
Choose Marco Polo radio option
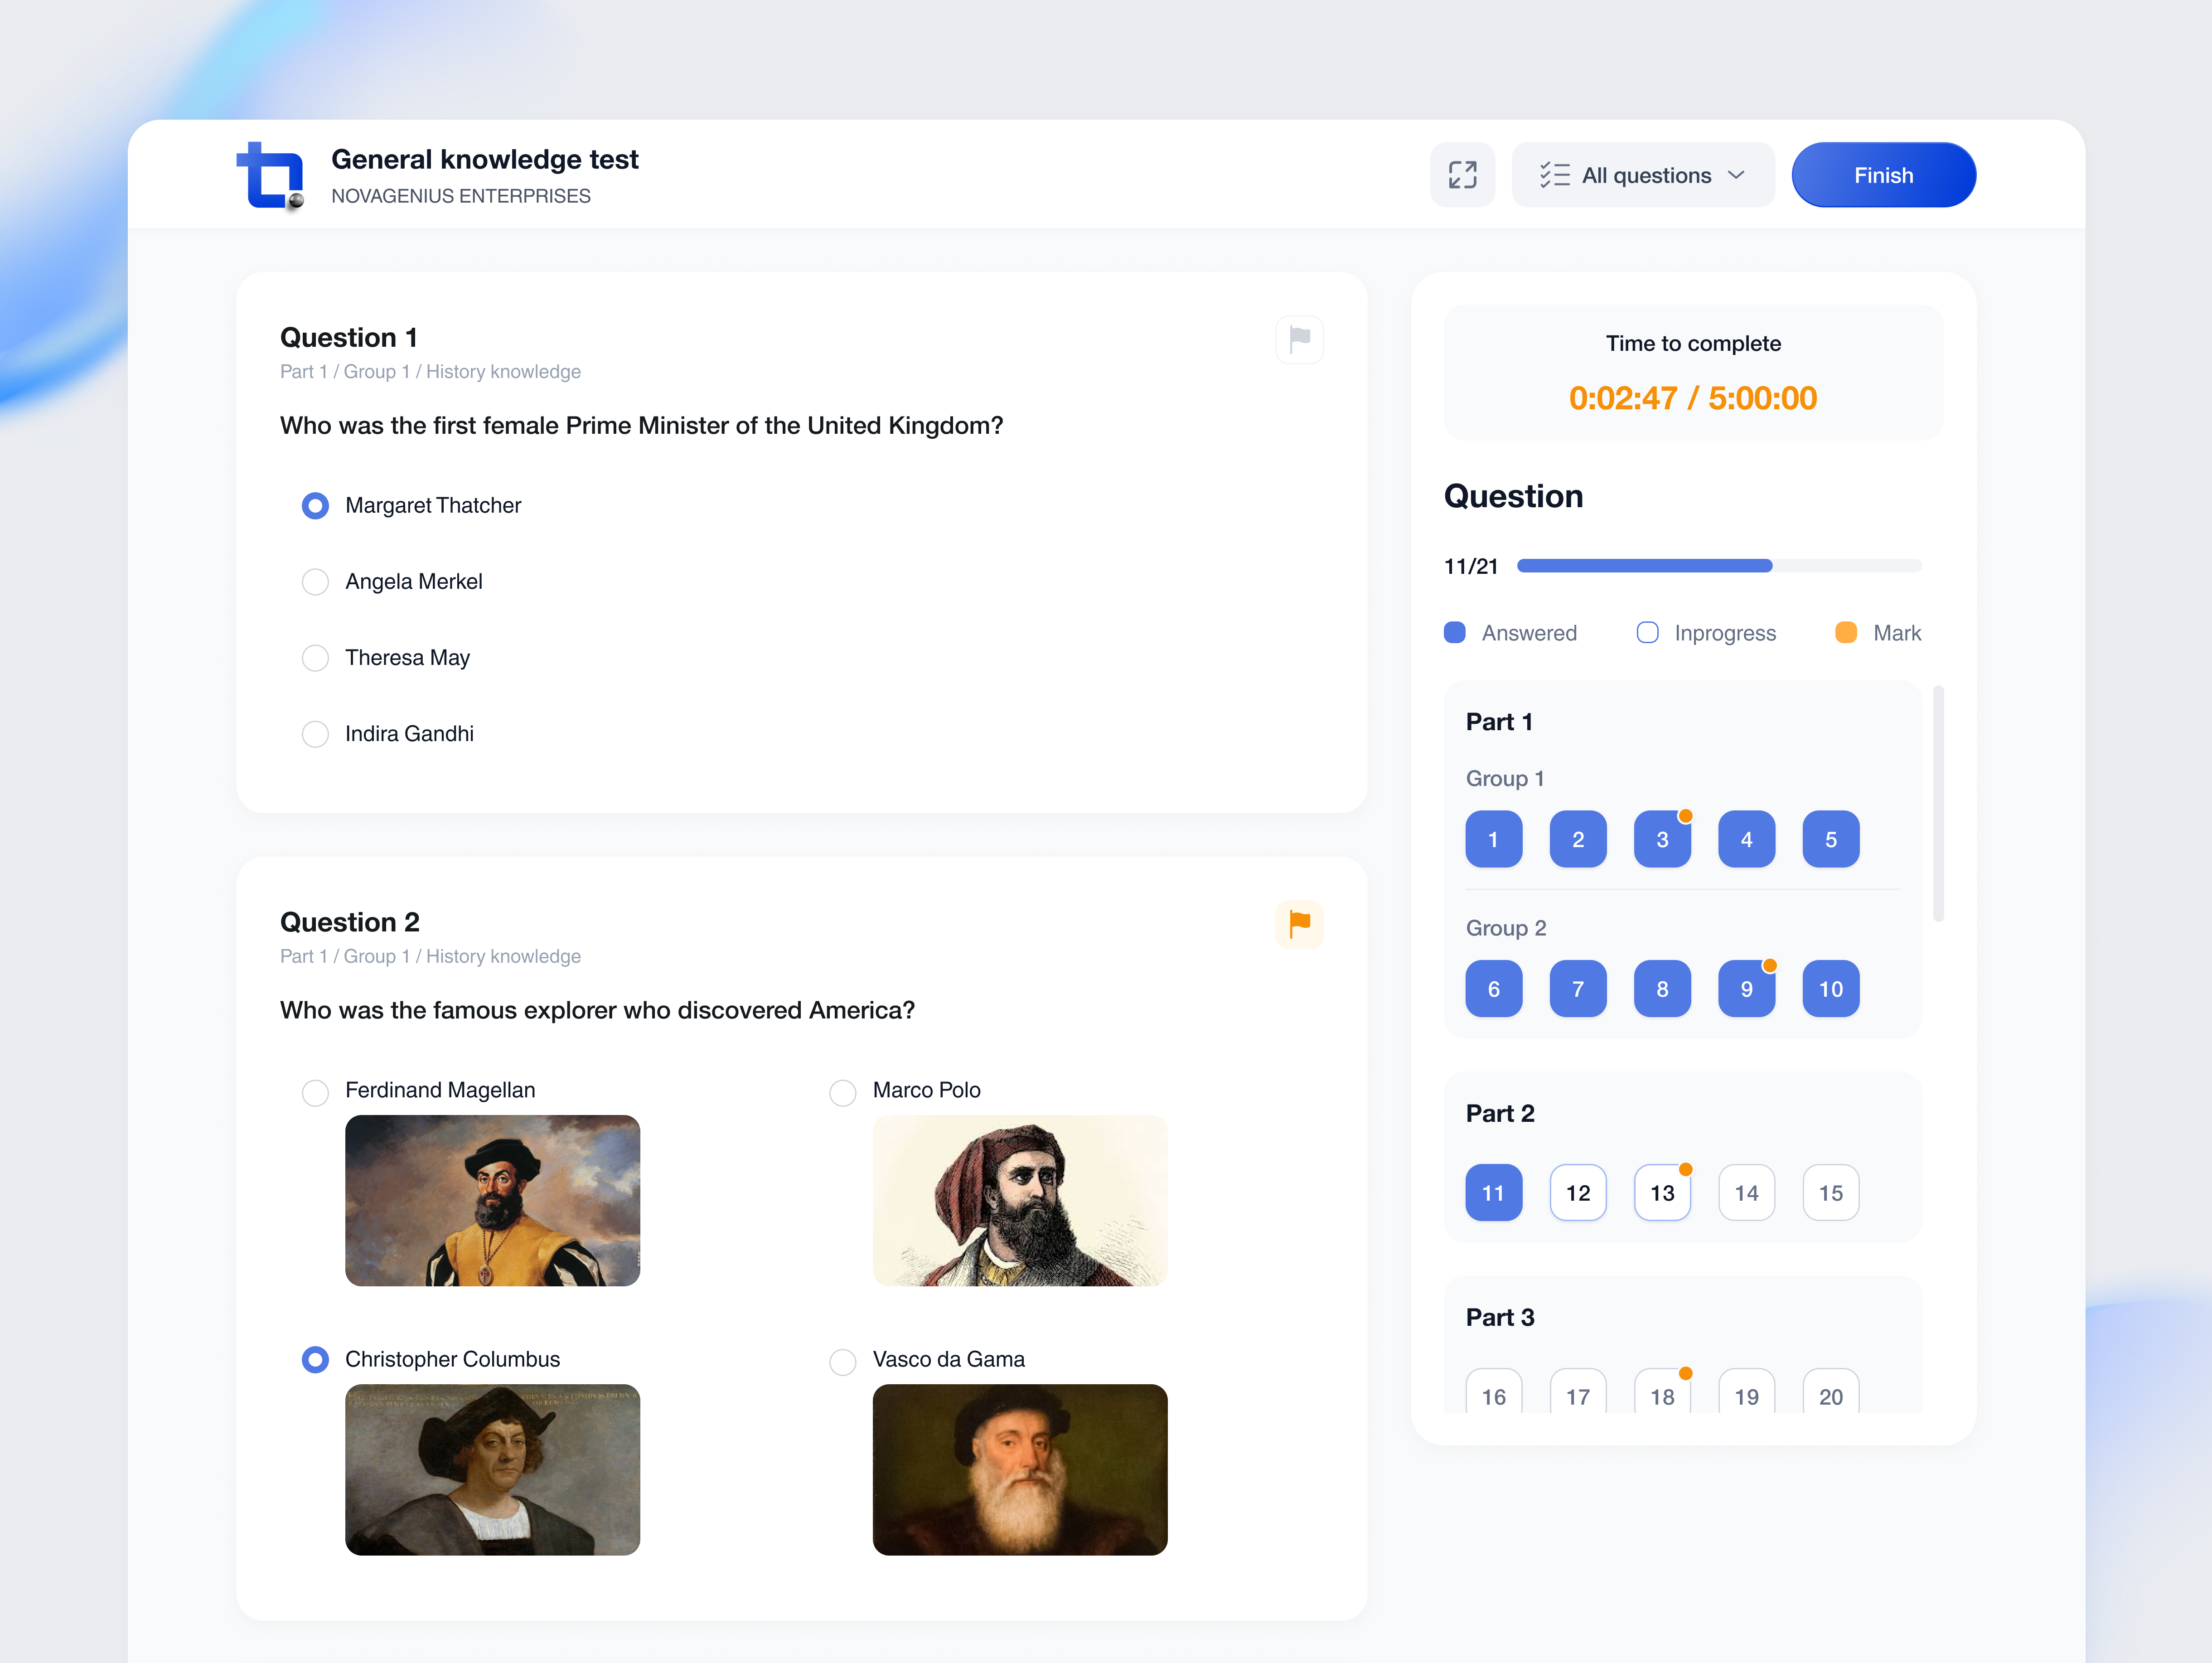[x=843, y=1093]
